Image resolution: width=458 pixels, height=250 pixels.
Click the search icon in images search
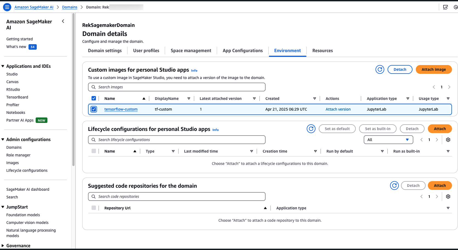[x=93, y=87]
